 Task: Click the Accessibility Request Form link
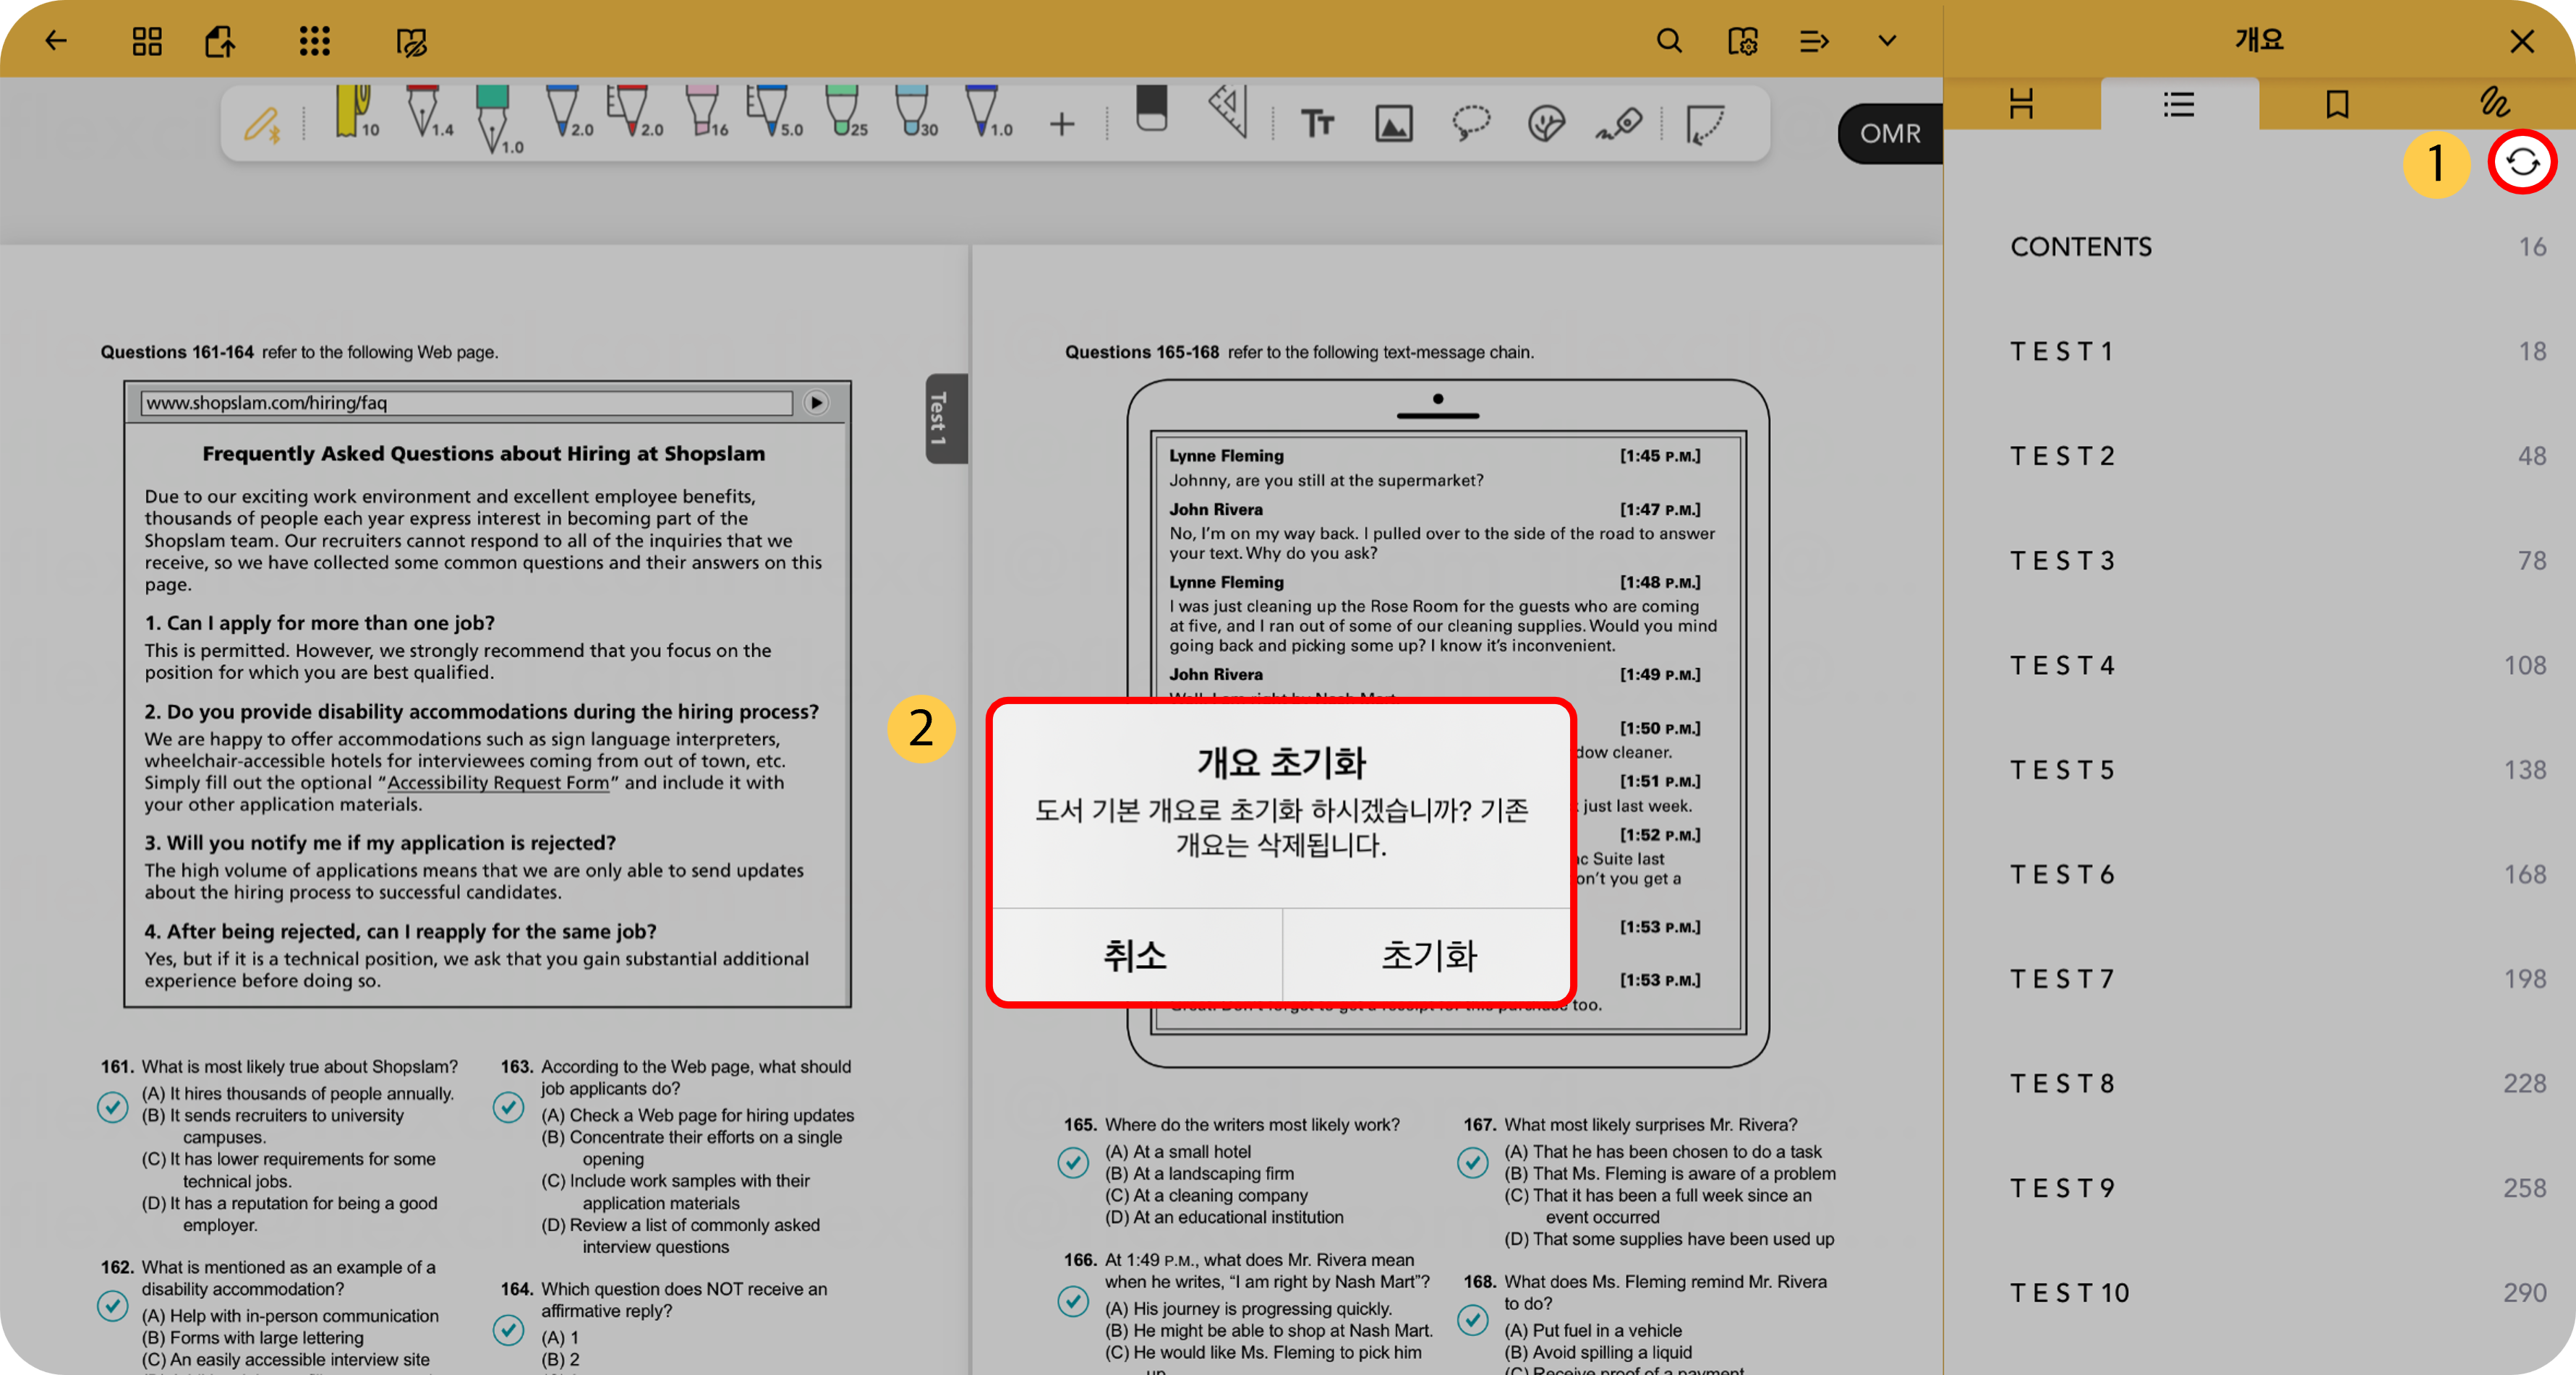[x=498, y=784]
